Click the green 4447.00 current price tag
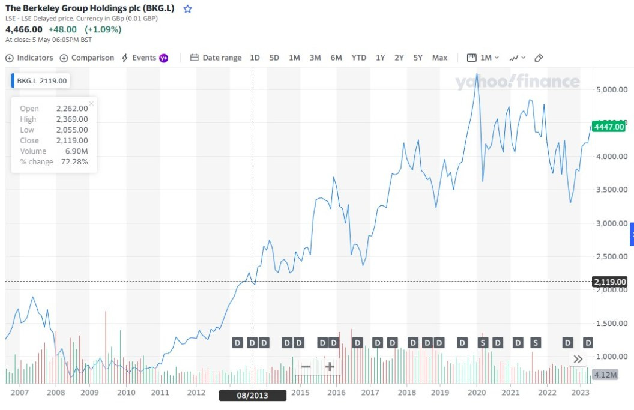 click(x=609, y=127)
